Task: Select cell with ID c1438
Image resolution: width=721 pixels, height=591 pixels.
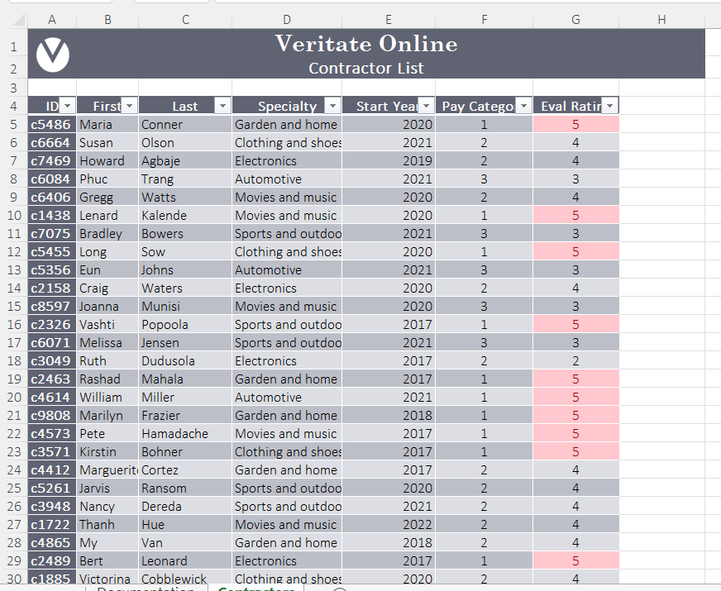Action: pyautogui.click(x=52, y=215)
